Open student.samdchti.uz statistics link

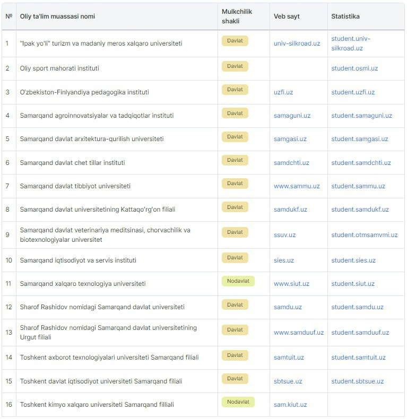tap(361, 163)
